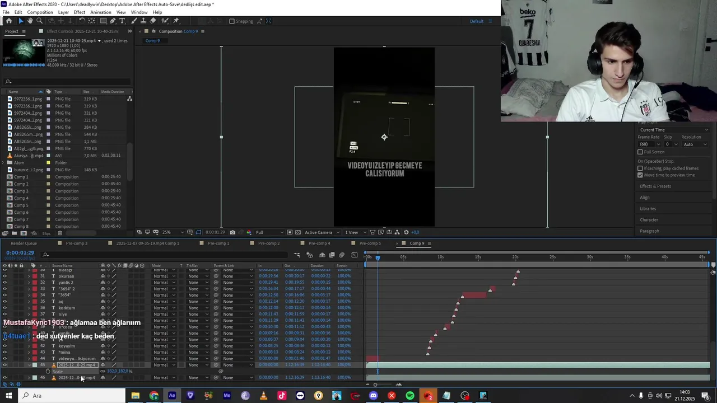Toggle visibility eye for layer 42 koyayim

(4, 346)
